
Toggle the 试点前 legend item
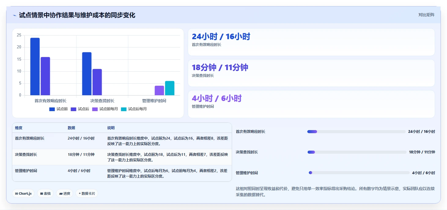click(58, 109)
